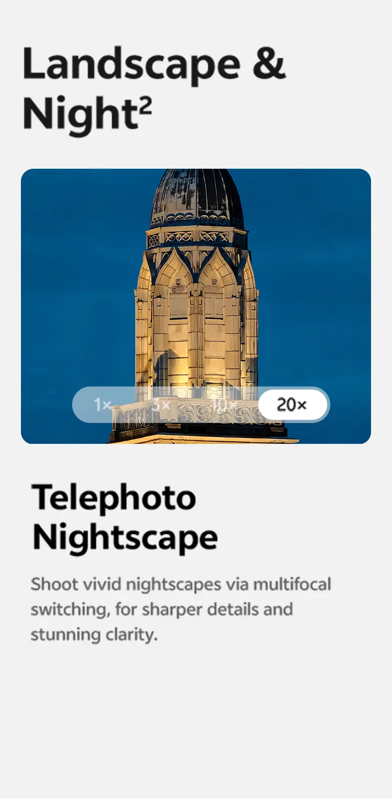This screenshot has height=799, width=392.
Task: Switch to 3× zoom level
Action: (x=162, y=405)
